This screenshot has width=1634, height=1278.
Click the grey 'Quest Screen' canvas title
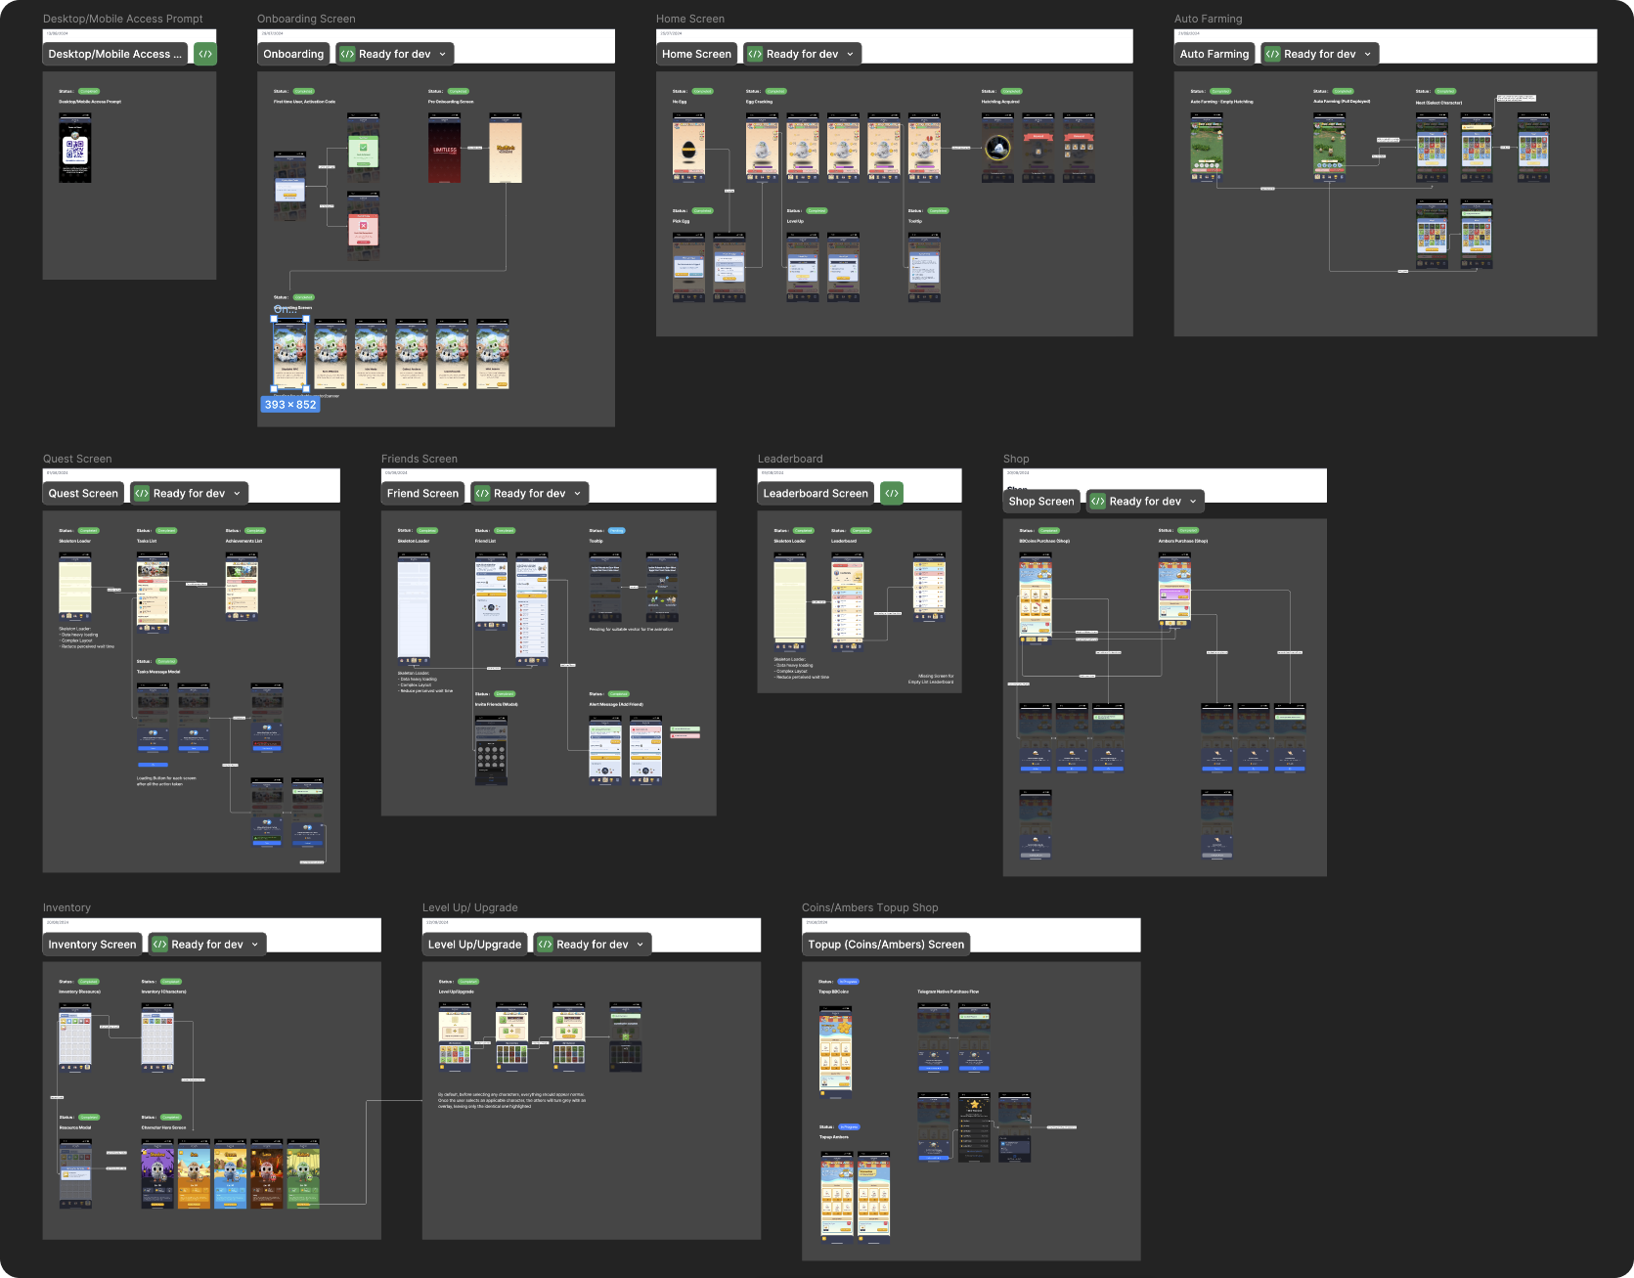pyautogui.click(x=77, y=459)
